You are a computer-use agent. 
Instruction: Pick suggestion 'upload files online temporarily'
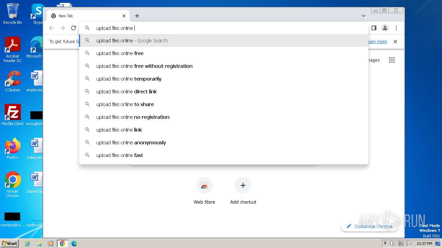pyautogui.click(x=224, y=79)
